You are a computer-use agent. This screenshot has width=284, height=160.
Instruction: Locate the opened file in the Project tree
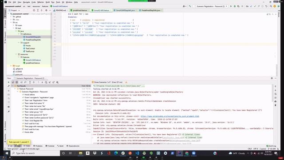pyautogui.click(x=34, y=10)
